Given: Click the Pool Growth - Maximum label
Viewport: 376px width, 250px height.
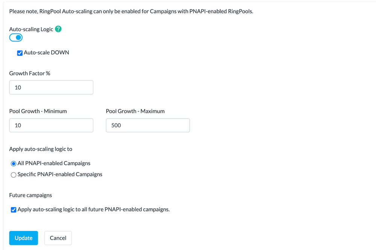Looking at the screenshot, I should click(135, 111).
